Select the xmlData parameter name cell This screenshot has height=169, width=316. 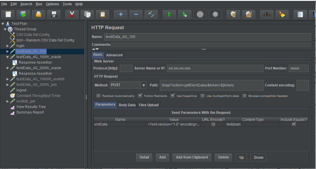[120, 125]
